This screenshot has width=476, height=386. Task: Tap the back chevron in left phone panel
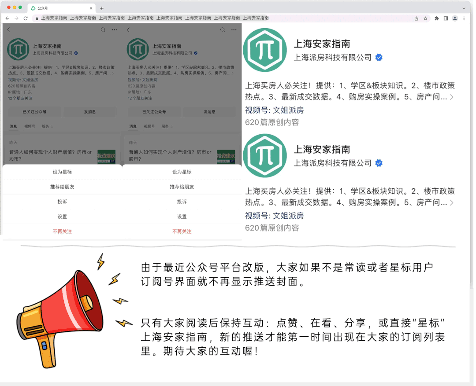9,30
